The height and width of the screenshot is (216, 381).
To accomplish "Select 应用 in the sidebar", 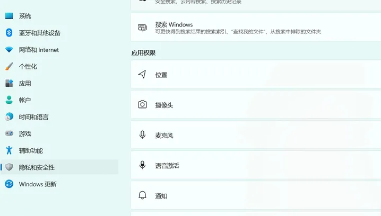I will pyautogui.click(x=59, y=83).
